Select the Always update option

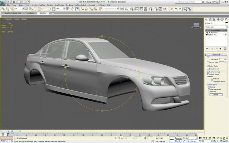(x=209, y=87)
